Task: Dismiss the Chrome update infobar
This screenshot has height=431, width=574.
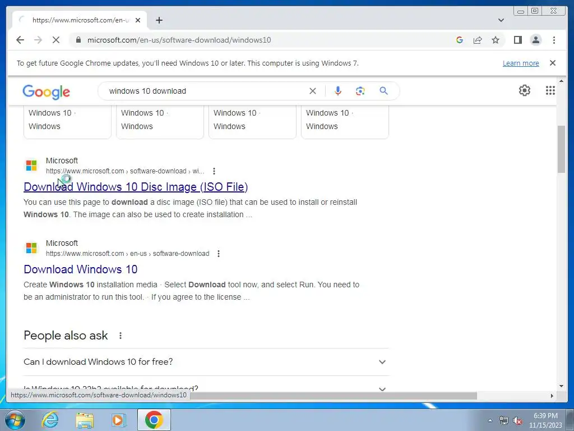Action: (552, 63)
